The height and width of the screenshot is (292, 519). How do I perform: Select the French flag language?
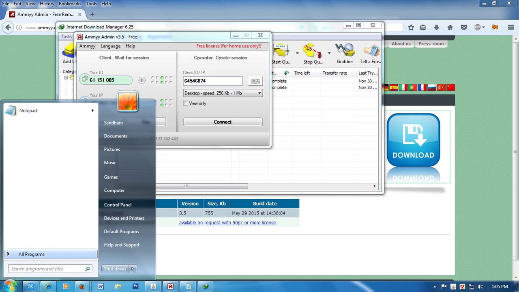pyautogui.click(x=422, y=87)
